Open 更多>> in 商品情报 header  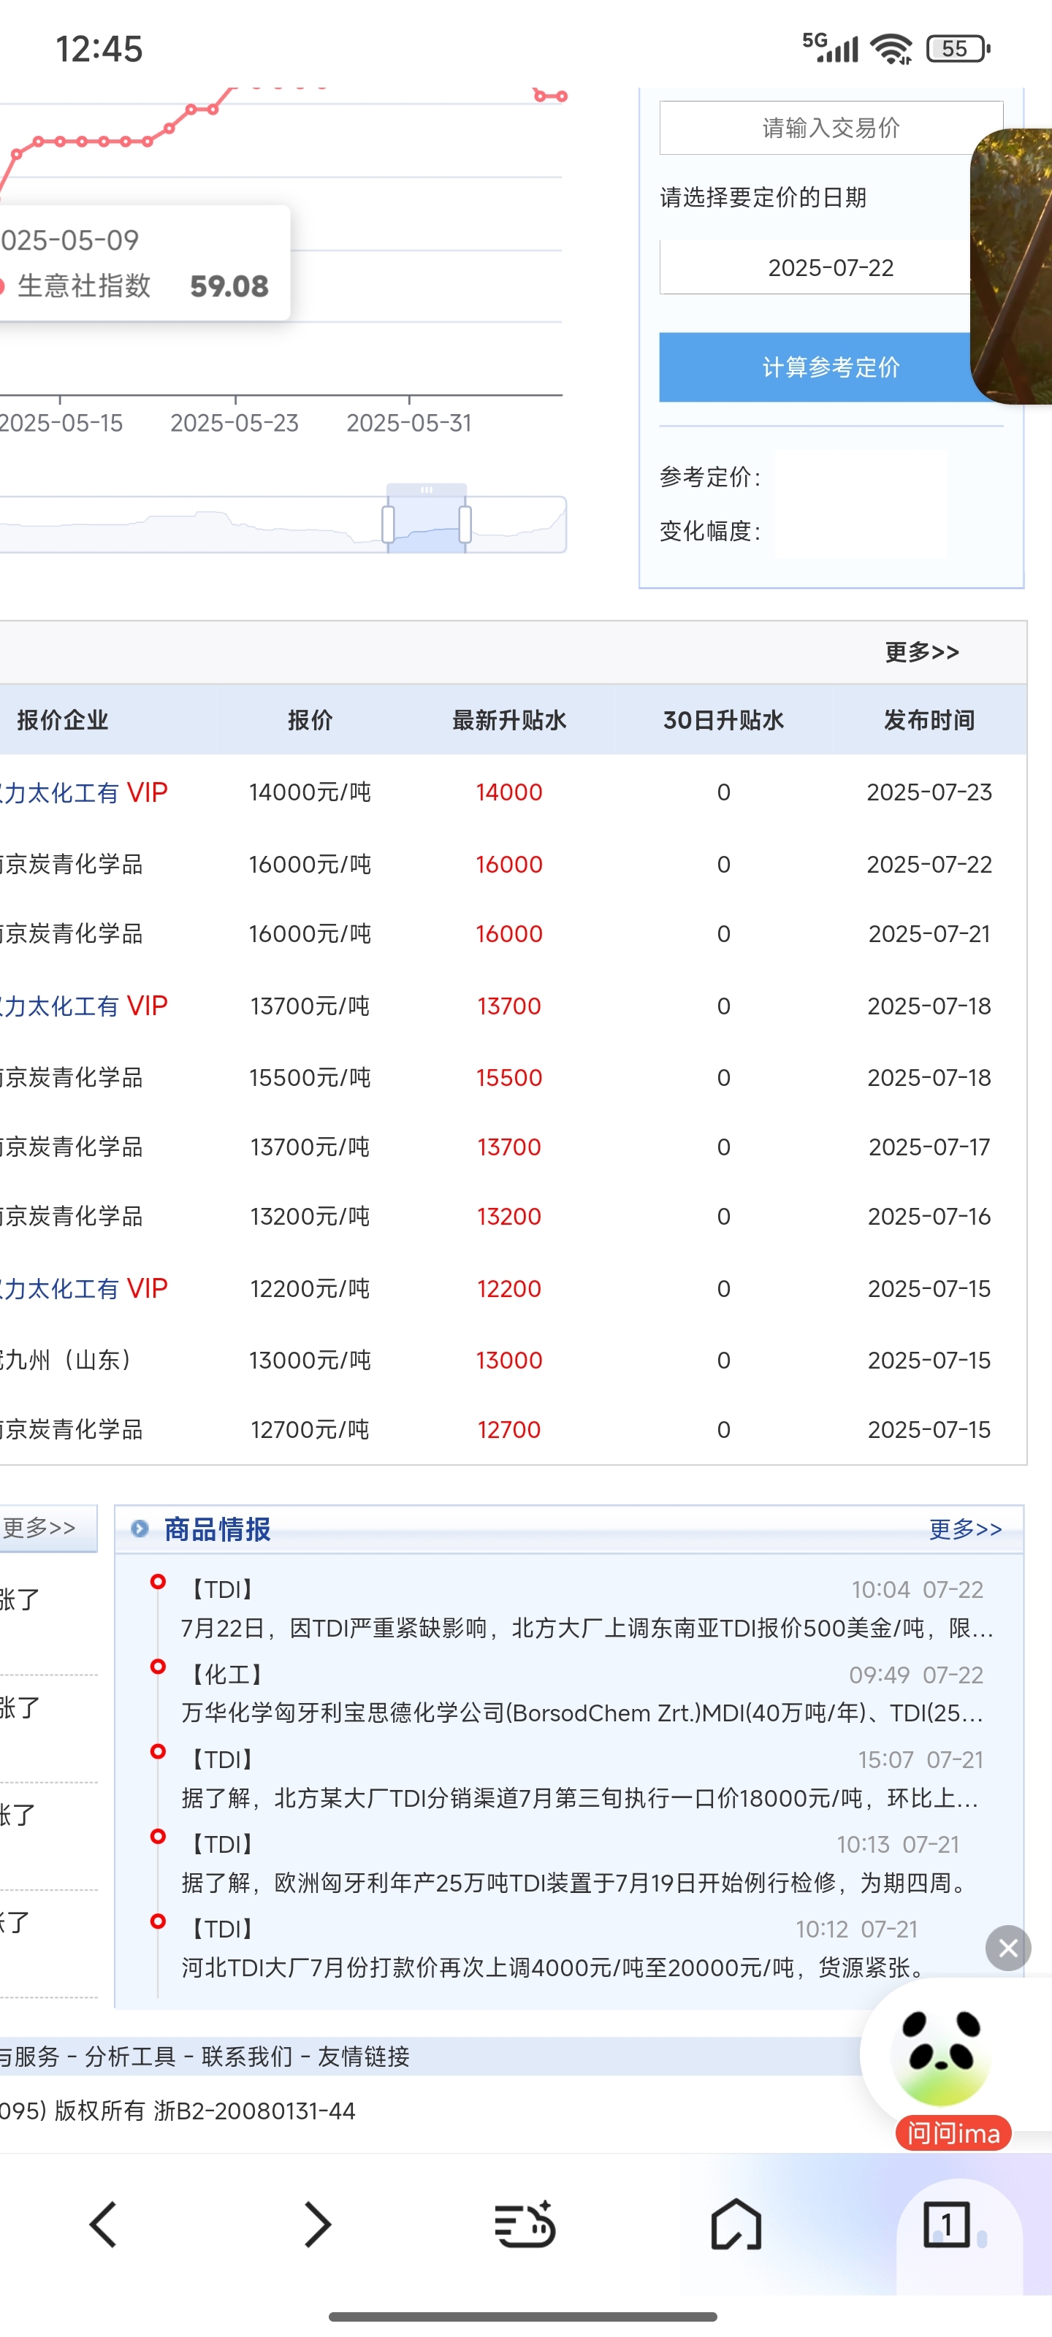tap(966, 1529)
